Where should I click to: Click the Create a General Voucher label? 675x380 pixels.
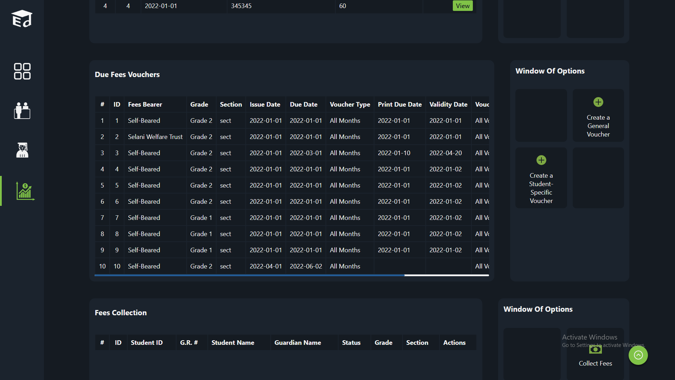click(x=598, y=126)
